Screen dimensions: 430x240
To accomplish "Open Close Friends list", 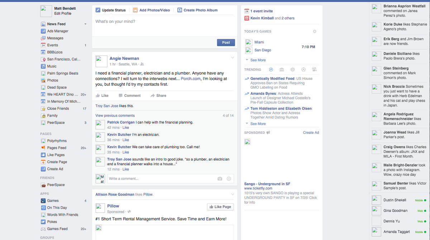I will (58, 108).
